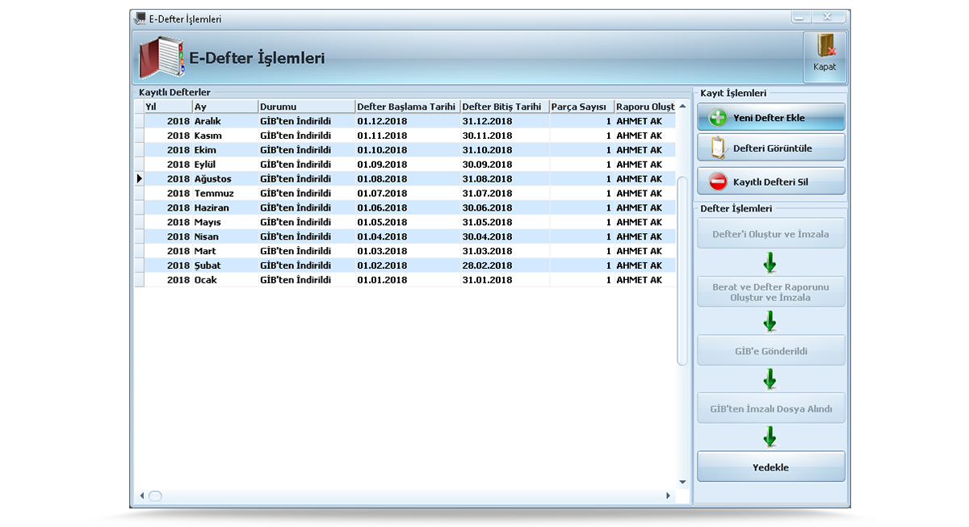Click the vertical scrollbar down arrow
Viewport: 969px width, 527px height.
point(681,481)
